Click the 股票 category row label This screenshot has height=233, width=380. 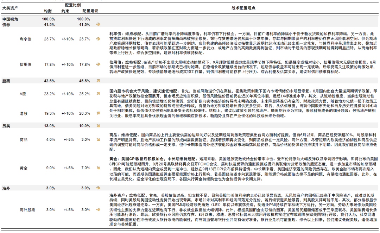[x=6, y=81]
